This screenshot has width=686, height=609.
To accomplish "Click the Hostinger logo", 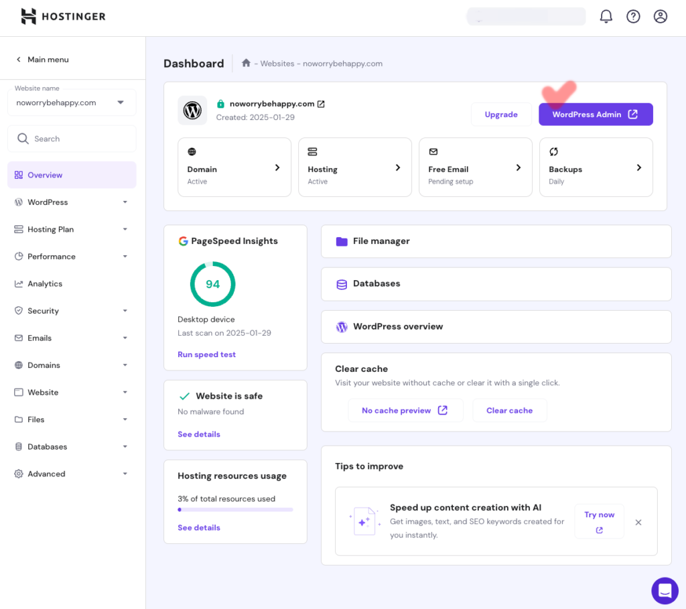I will pos(64,17).
